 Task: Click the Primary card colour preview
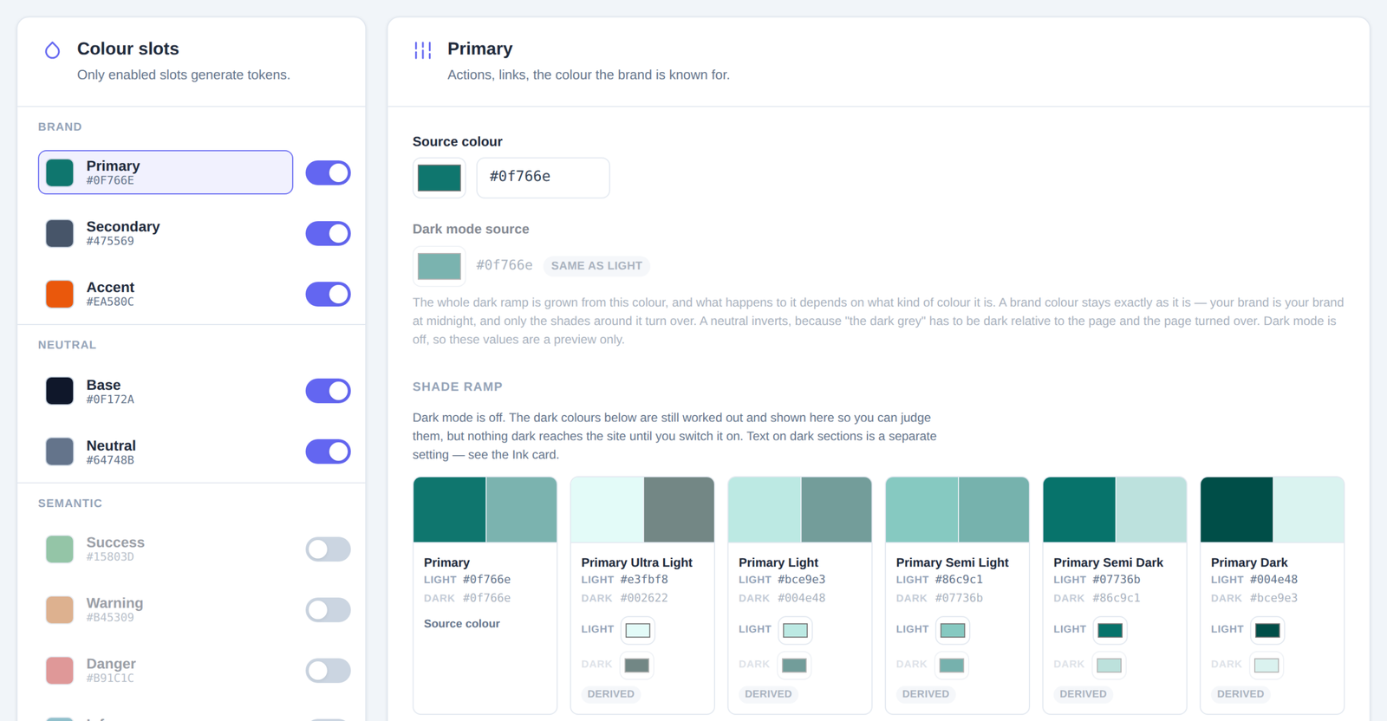click(485, 510)
